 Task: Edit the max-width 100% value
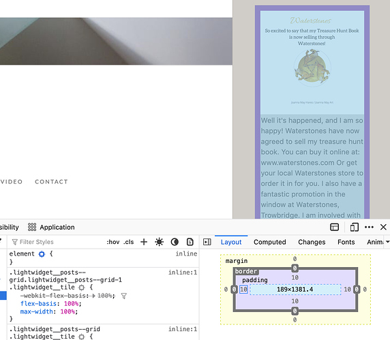click(68, 311)
